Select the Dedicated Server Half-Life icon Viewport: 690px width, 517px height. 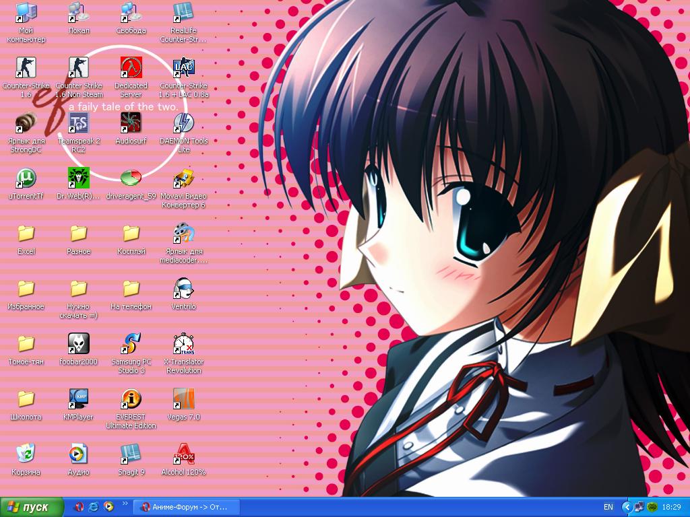(x=131, y=68)
